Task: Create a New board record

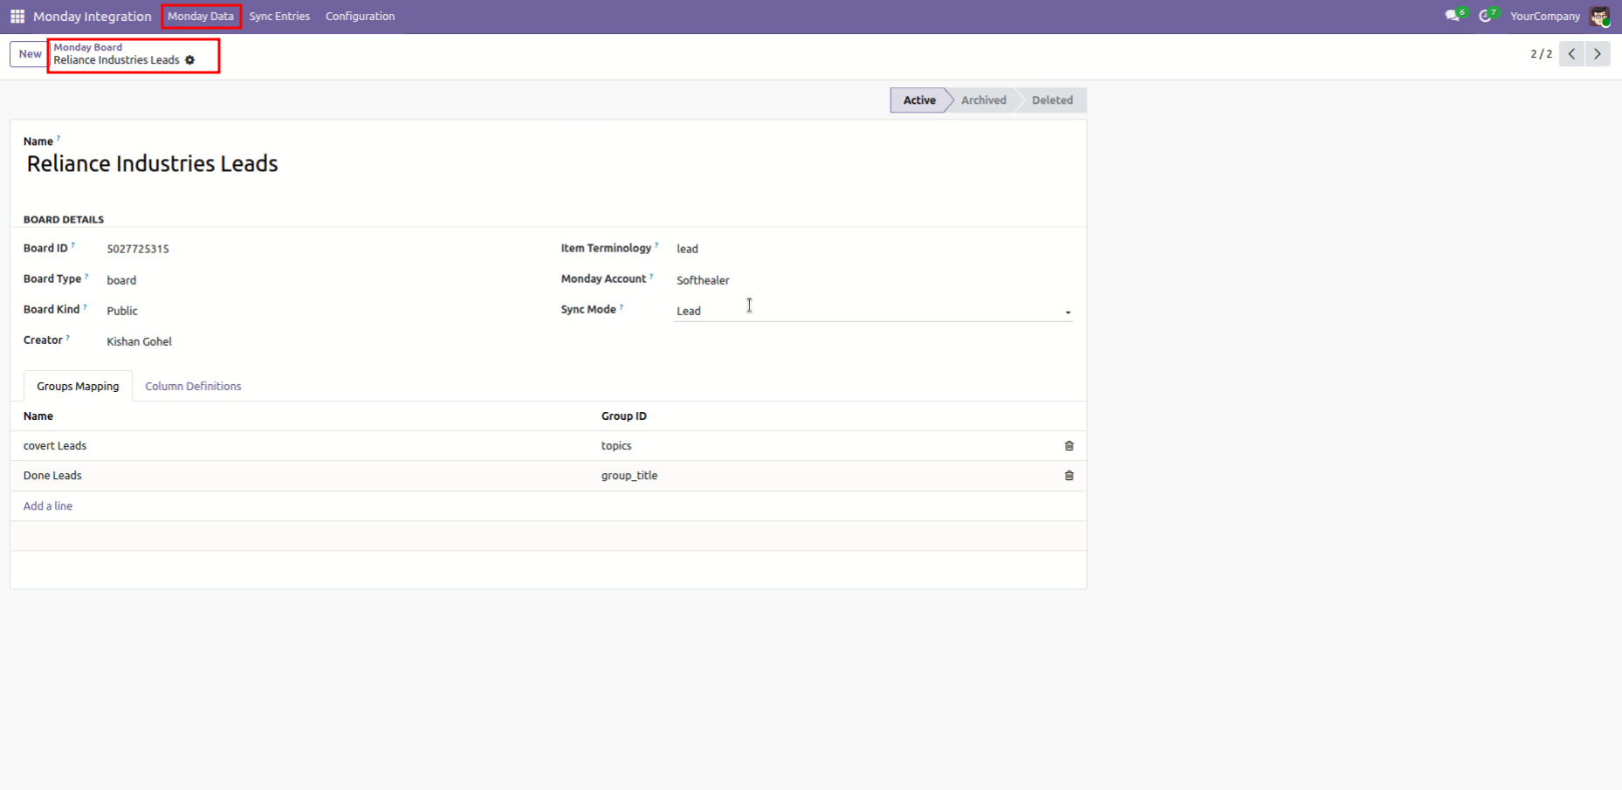Action: (x=30, y=54)
